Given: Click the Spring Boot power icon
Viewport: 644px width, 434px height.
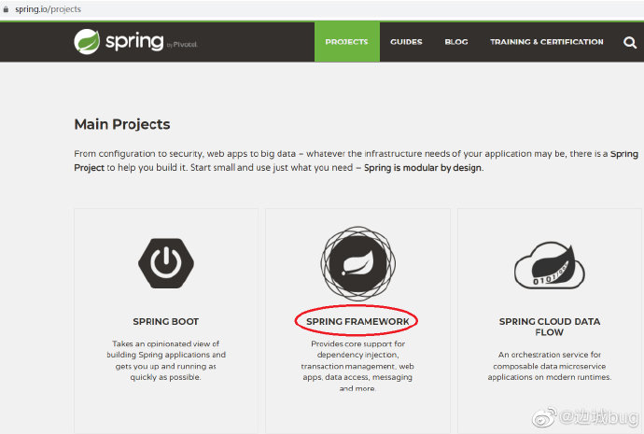Looking at the screenshot, I should pos(166,263).
